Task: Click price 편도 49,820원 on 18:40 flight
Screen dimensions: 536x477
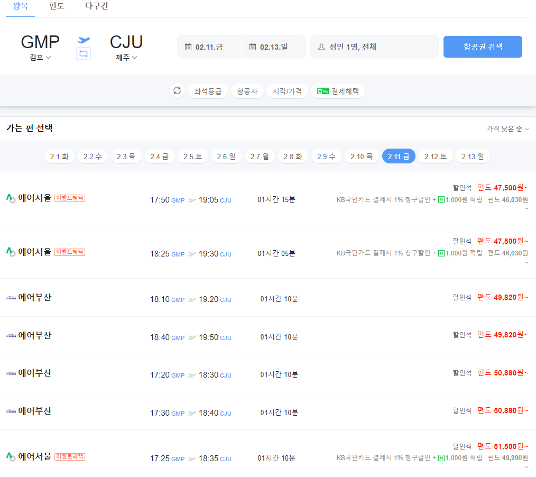Action: (x=503, y=335)
